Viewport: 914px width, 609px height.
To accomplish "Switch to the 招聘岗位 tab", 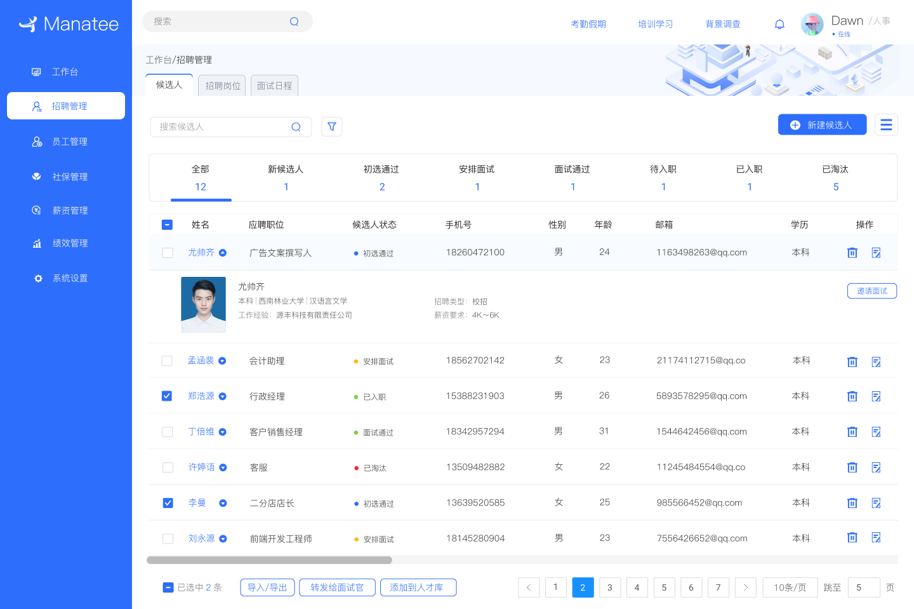I will coord(222,85).
